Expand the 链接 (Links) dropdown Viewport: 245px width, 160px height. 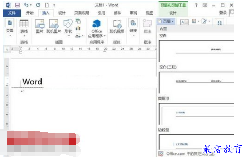(133, 27)
